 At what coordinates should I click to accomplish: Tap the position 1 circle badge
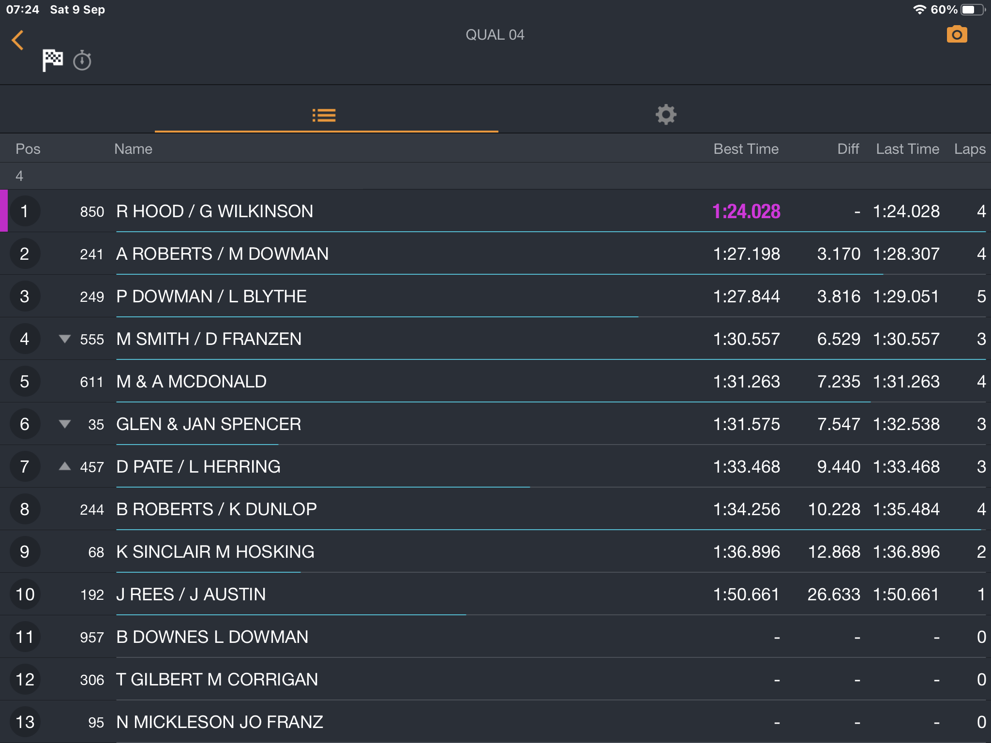pos(25,211)
